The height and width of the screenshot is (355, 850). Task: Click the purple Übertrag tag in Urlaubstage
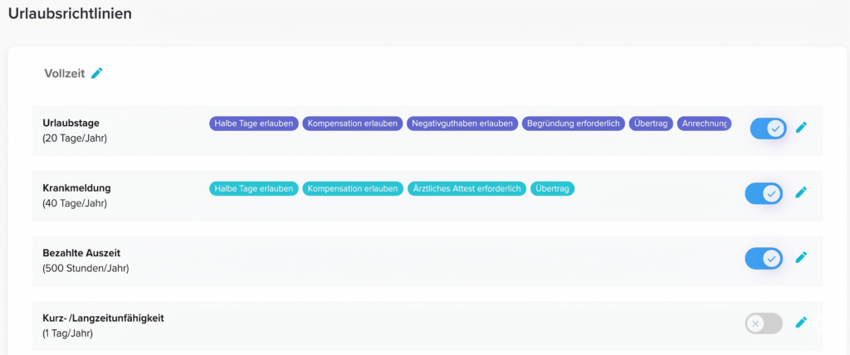pyautogui.click(x=652, y=124)
